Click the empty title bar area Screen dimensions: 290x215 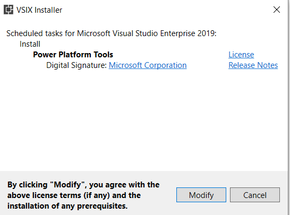166,10
